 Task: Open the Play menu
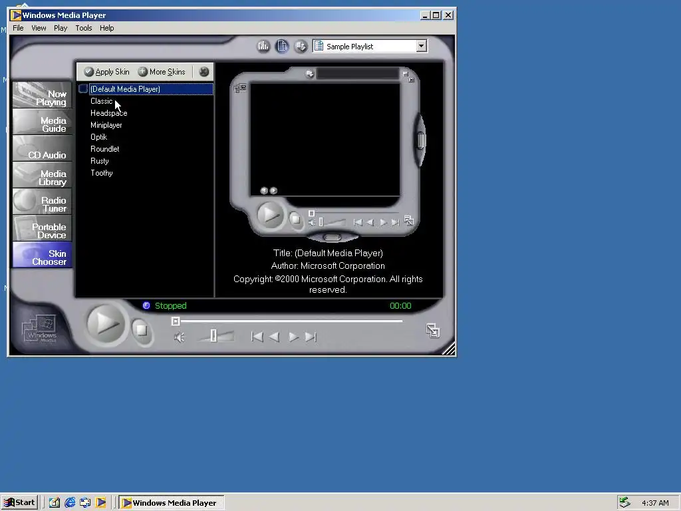[x=61, y=28]
